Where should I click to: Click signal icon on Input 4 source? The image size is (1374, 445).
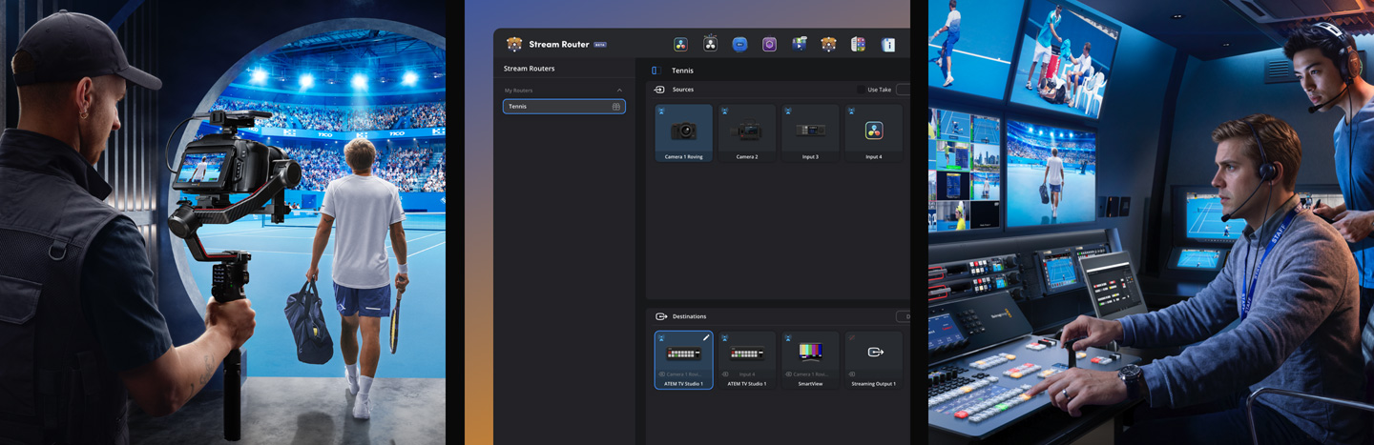pyautogui.click(x=851, y=111)
